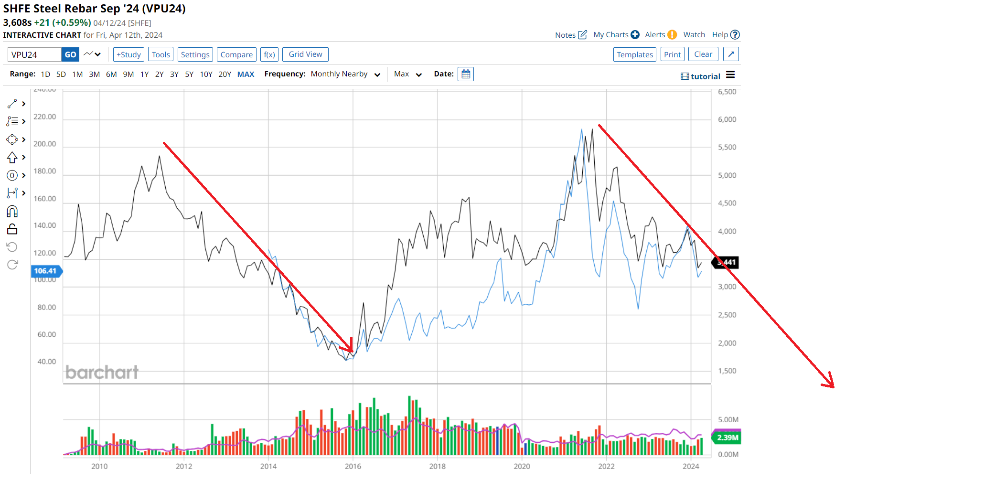This screenshot has height=481, width=995.
Task: Expand the circled zero tool options
Action: [24, 175]
